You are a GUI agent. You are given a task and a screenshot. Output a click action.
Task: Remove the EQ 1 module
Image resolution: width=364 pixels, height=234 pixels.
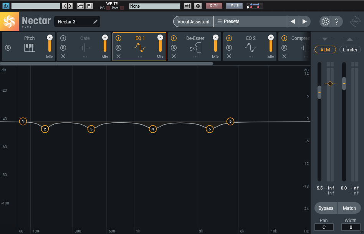118,56
